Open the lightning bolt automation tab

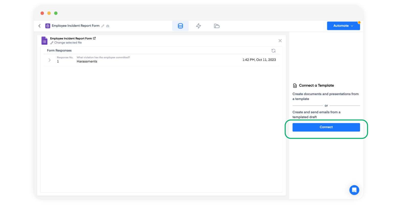click(198, 26)
